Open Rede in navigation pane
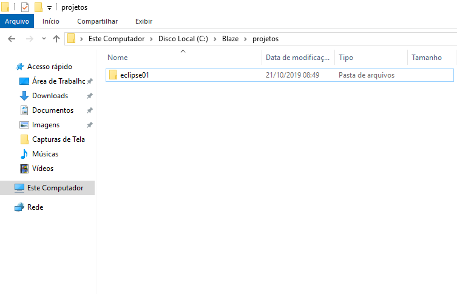 pos(35,207)
